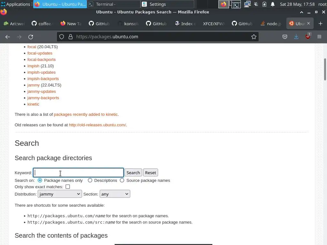Reload the page with the refresh icon

[x=31, y=37]
